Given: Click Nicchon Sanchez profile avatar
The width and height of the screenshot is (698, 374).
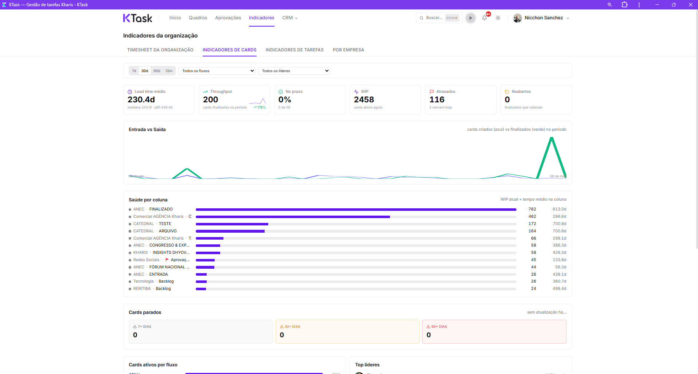Looking at the screenshot, I should pyautogui.click(x=517, y=18).
